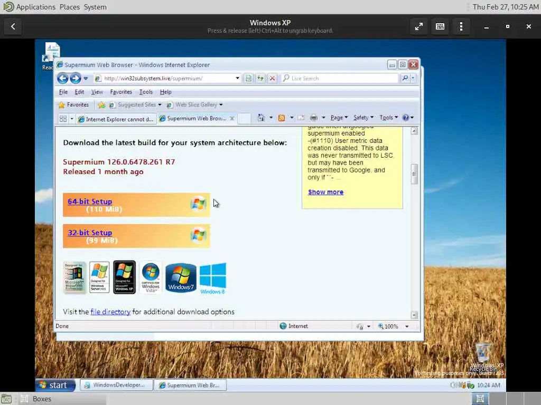Open the file directory link
541x405 pixels.
point(110,312)
